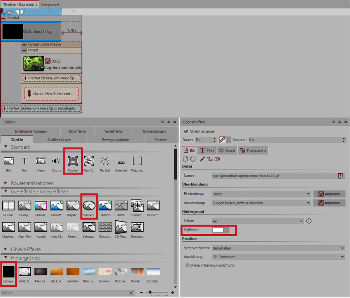Select the Kapitel object in Toolbox

[x=73, y=162]
